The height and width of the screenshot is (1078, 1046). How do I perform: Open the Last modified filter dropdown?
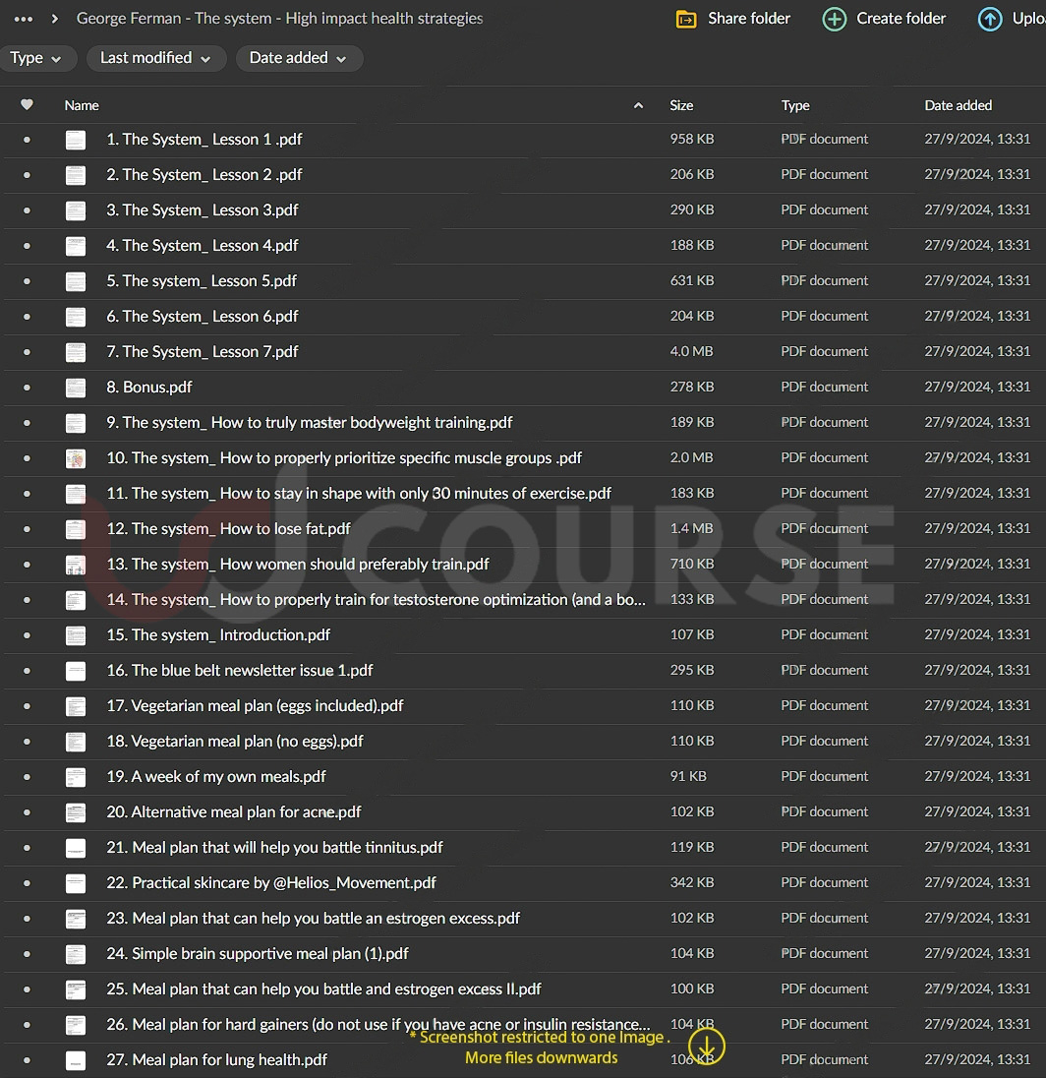pyautogui.click(x=156, y=58)
